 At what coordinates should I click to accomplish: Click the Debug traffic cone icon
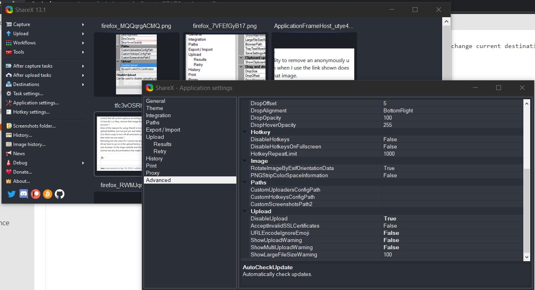tap(9, 163)
